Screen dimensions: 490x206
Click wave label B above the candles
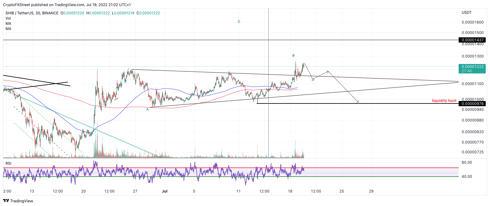(293, 55)
